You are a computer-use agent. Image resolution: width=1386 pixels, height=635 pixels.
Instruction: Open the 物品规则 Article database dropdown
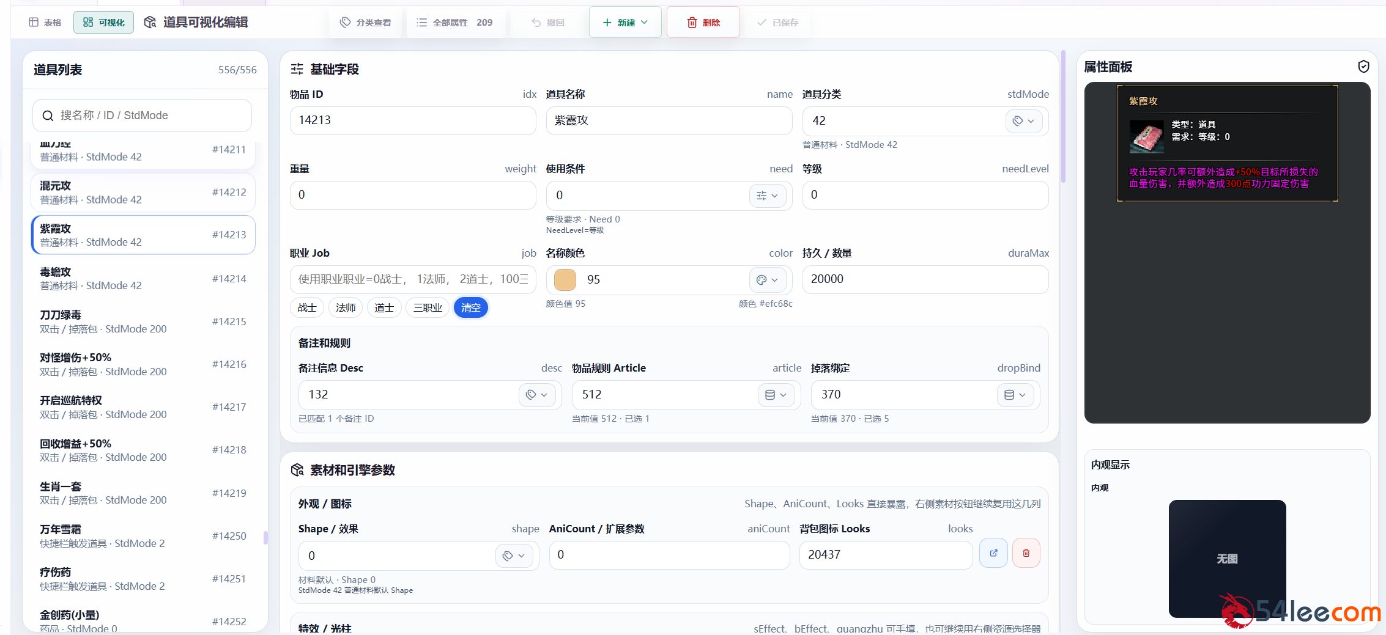776,395
